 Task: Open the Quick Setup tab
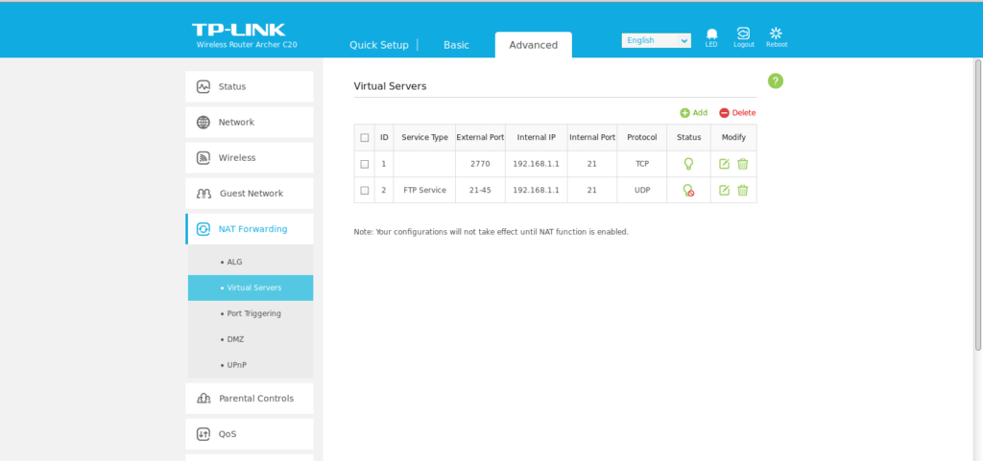point(378,45)
